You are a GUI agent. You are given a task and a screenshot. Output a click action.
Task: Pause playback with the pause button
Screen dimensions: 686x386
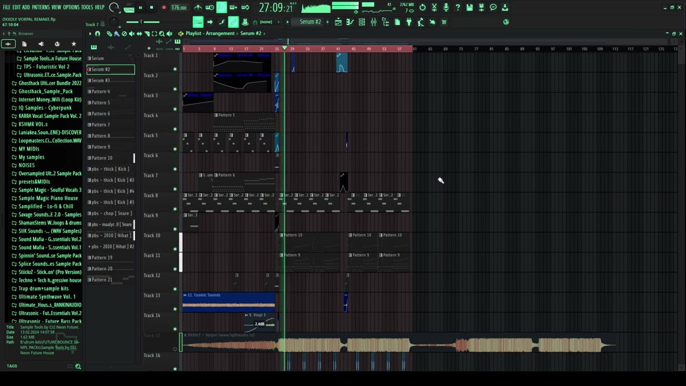140,8
